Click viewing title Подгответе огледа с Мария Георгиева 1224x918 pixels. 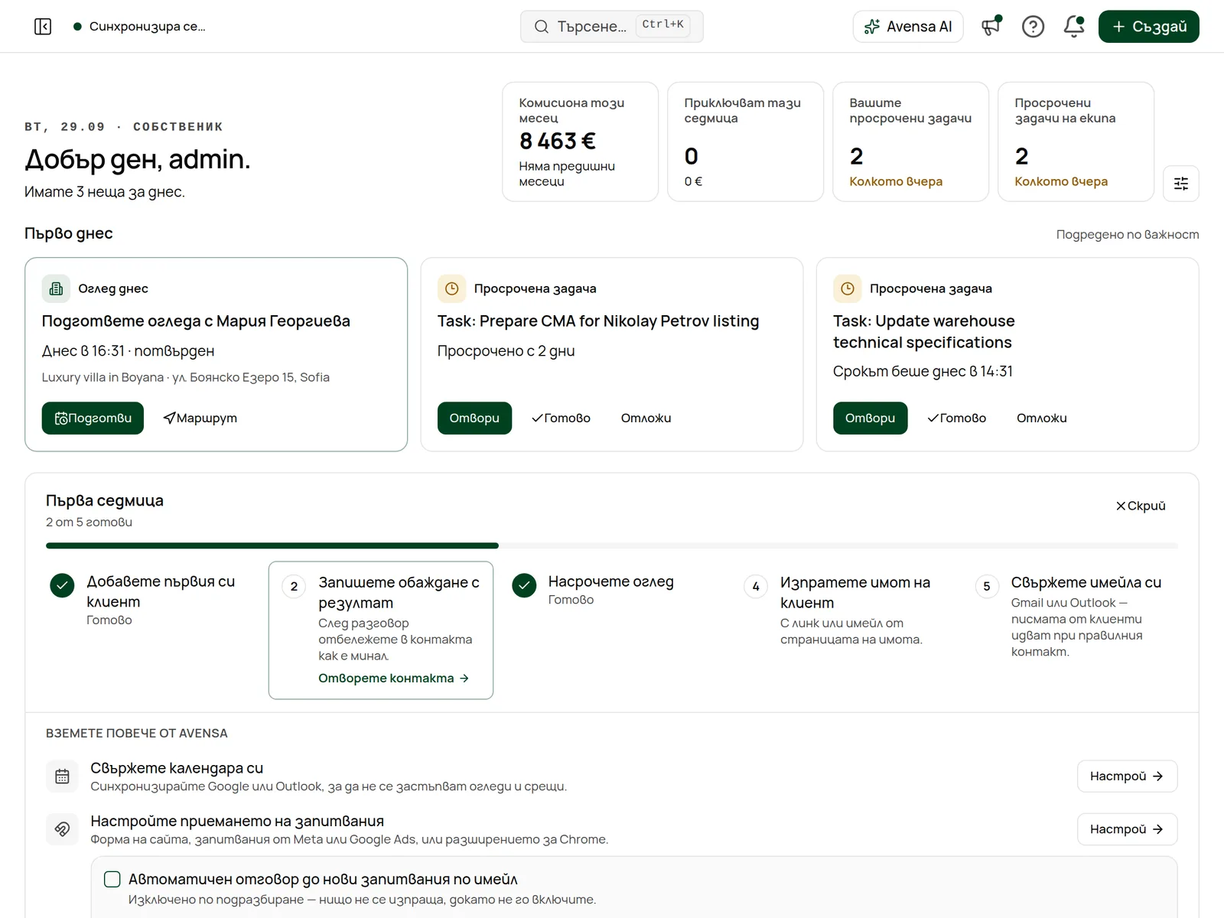[196, 321]
